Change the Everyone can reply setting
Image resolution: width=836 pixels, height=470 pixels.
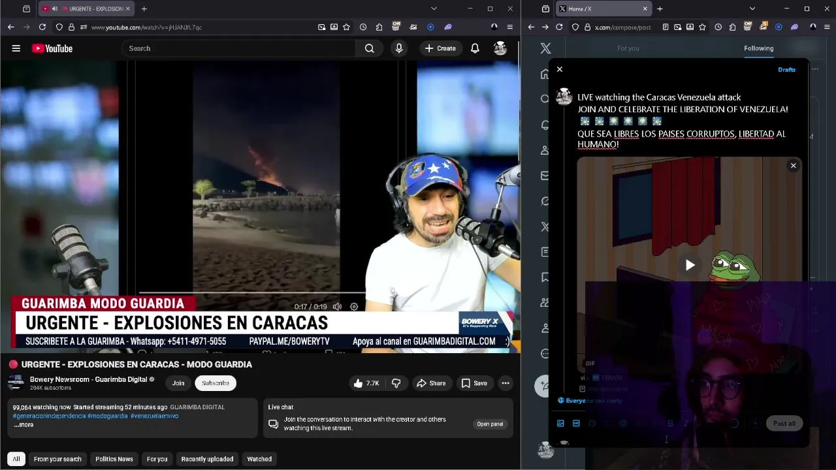point(590,401)
